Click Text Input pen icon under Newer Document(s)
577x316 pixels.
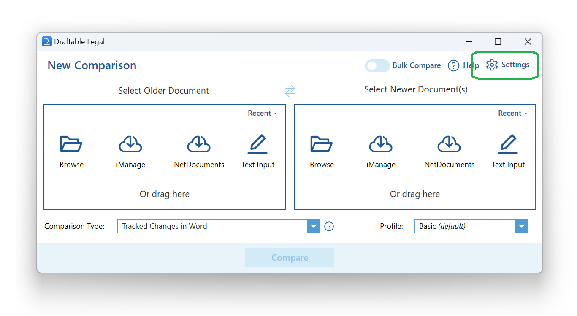508,144
